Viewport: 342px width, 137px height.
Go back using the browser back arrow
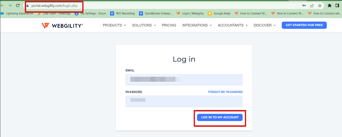tap(2, 6)
